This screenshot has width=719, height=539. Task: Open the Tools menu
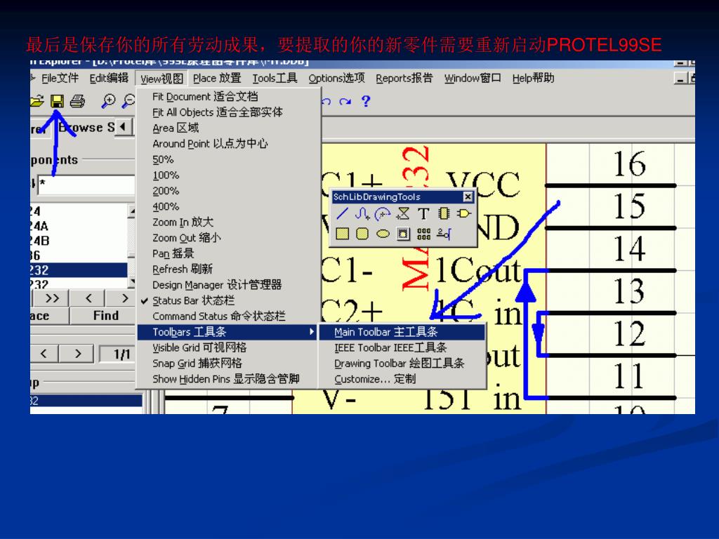click(275, 79)
